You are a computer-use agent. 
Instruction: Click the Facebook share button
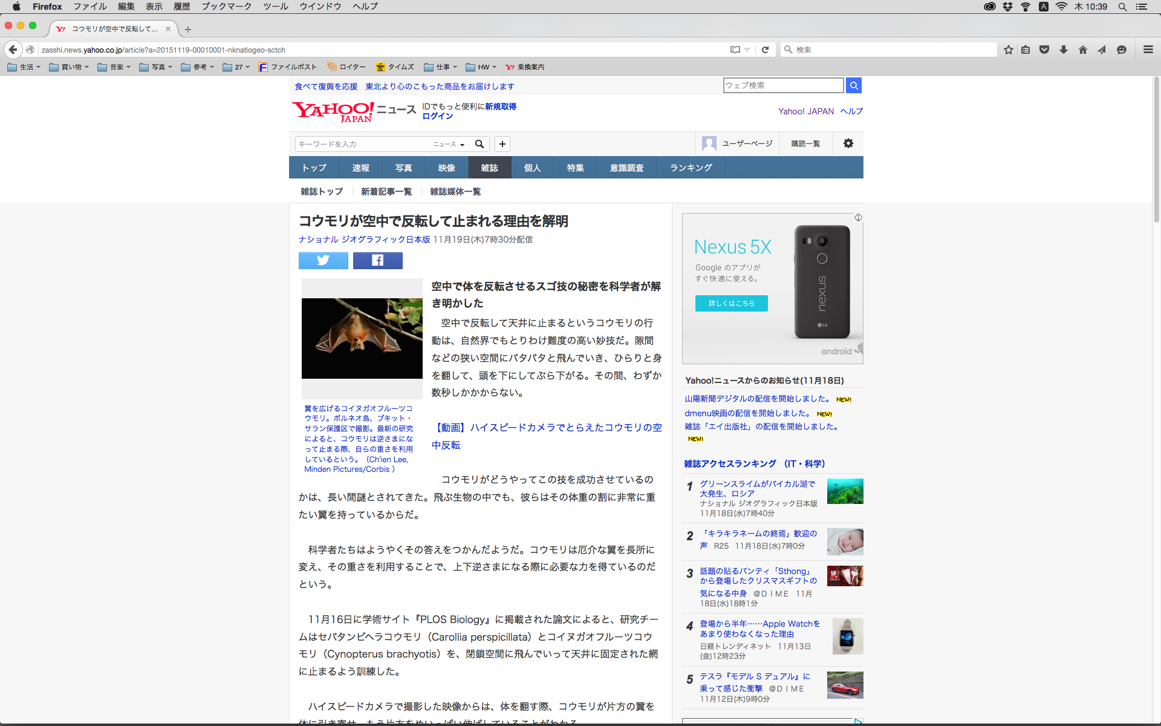point(377,261)
